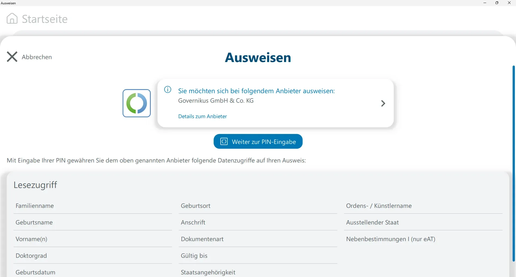Click the X cancel icon next to Abbrechen
Viewport: 516px width, 277px height.
tap(12, 57)
